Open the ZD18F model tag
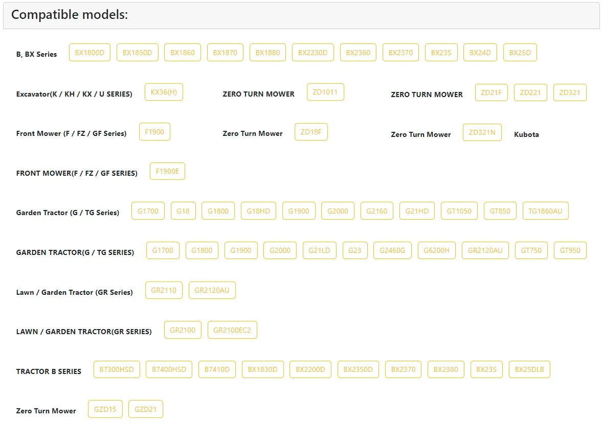 311,132
